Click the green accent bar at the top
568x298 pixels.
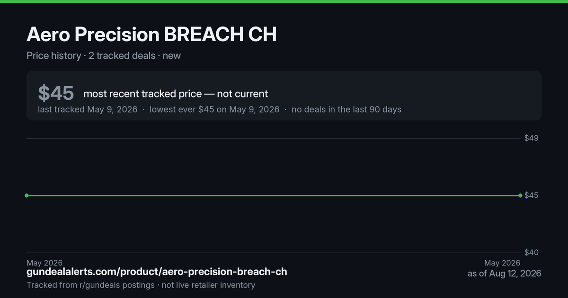tap(284, 1)
